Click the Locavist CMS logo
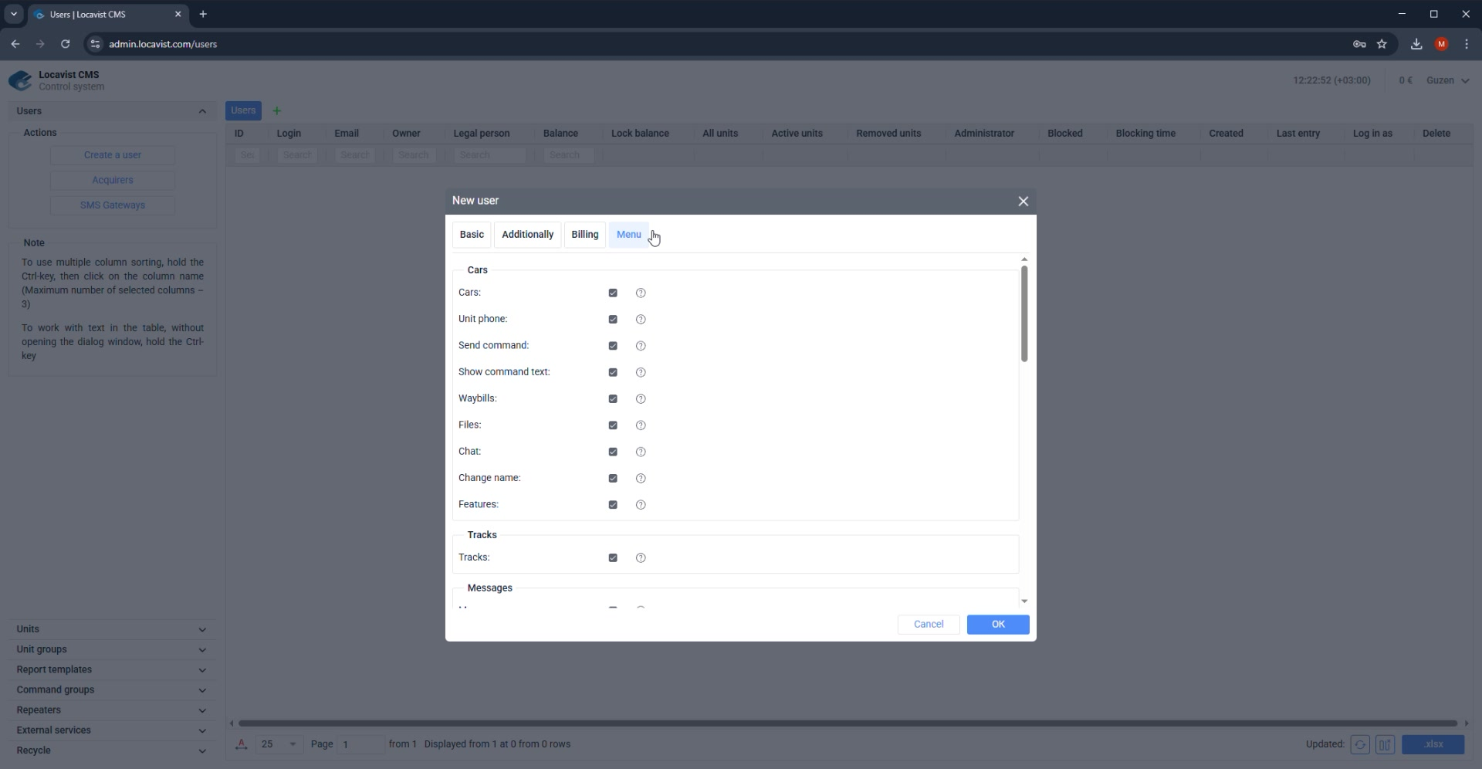 (x=20, y=80)
